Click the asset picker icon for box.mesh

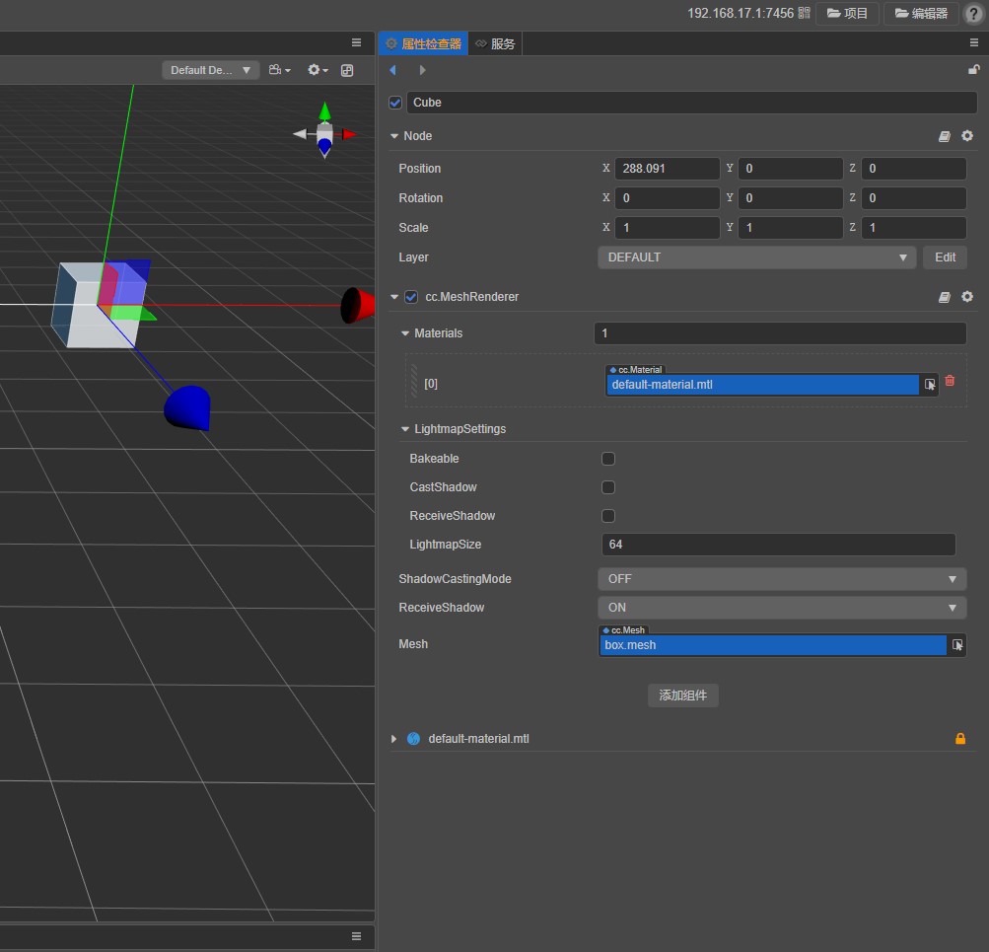coord(956,645)
